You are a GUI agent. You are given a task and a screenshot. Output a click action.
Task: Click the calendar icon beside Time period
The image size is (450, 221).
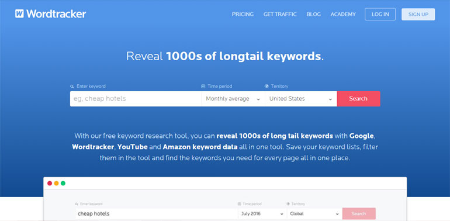coord(203,86)
